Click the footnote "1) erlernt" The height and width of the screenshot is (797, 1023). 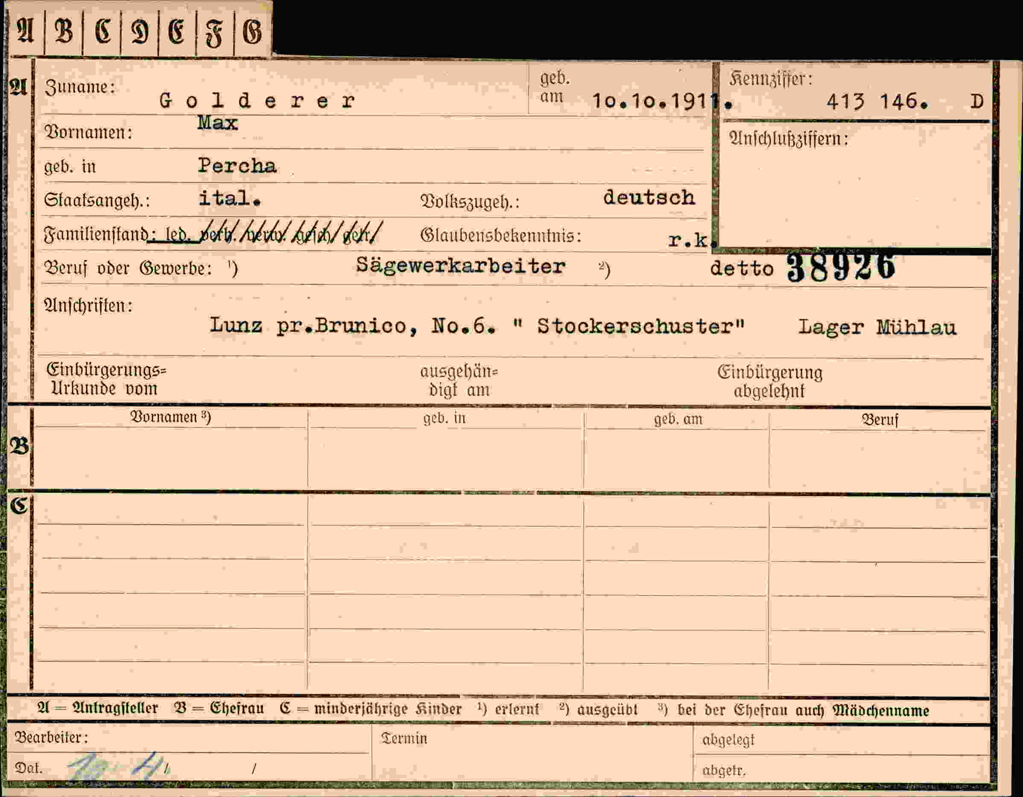[508, 710]
